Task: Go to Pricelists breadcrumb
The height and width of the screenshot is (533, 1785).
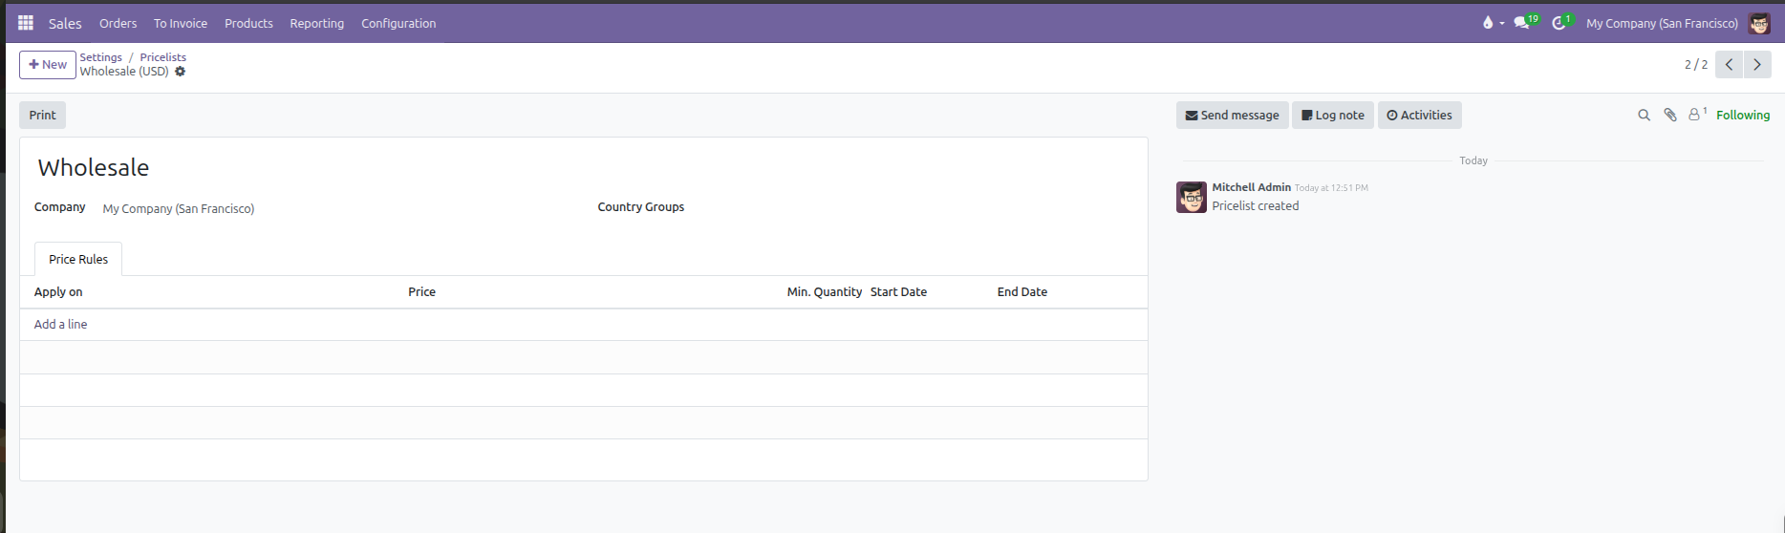Action: coord(163,57)
